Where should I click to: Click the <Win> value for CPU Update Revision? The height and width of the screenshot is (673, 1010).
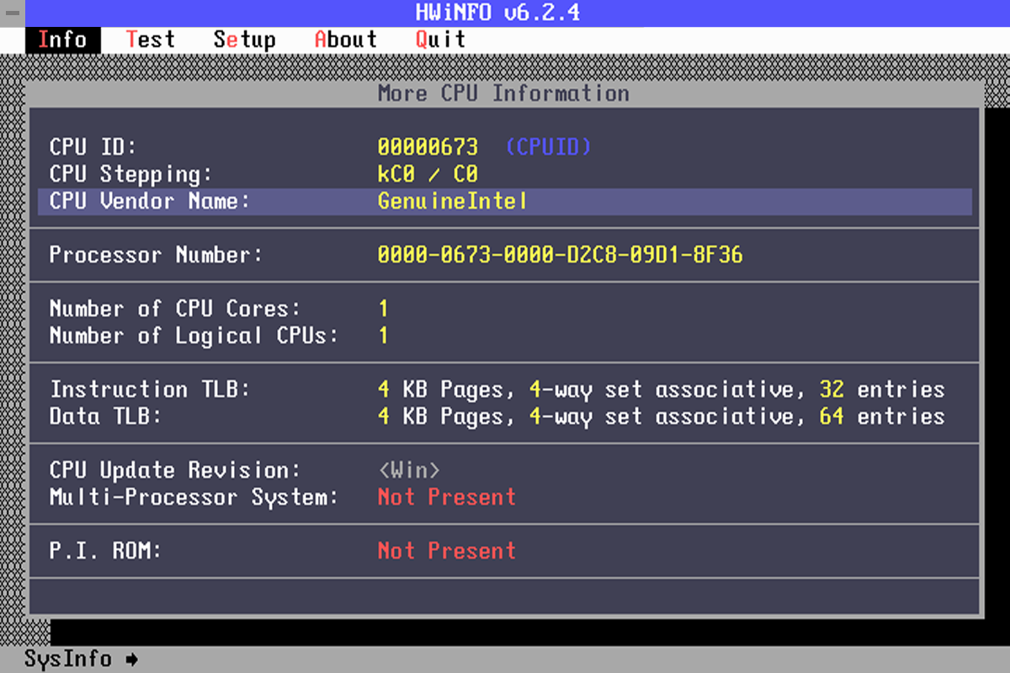pyautogui.click(x=409, y=470)
